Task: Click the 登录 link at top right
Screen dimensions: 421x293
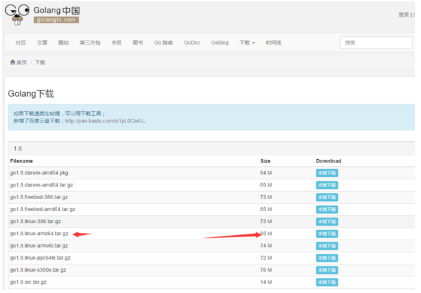Action: [404, 14]
